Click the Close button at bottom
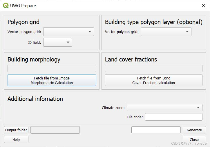The height and width of the screenshot is (147, 210). point(194,139)
